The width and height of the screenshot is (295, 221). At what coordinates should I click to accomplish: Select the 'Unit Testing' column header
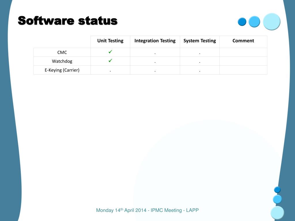click(x=110, y=41)
